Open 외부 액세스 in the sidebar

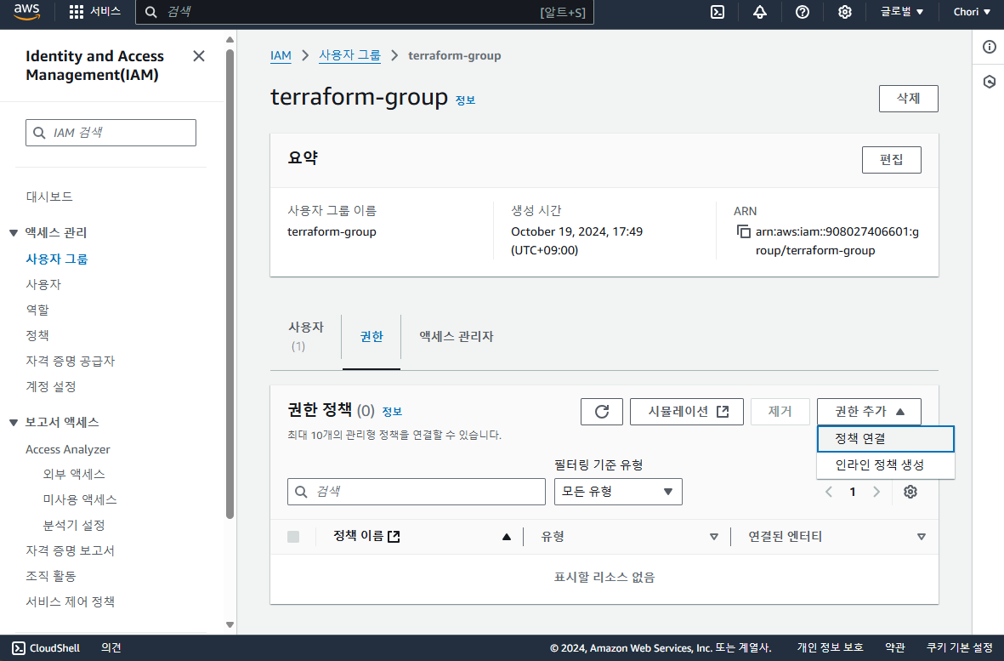pyautogui.click(x=74, y=474)
